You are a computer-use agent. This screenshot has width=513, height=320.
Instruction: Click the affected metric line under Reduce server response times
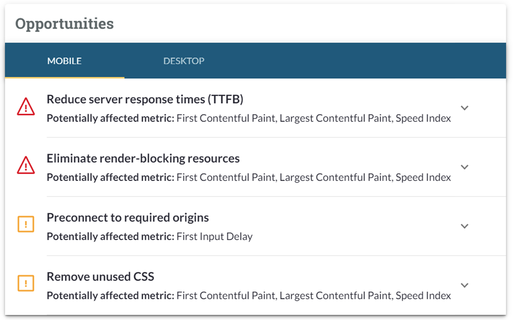point(249,119)
